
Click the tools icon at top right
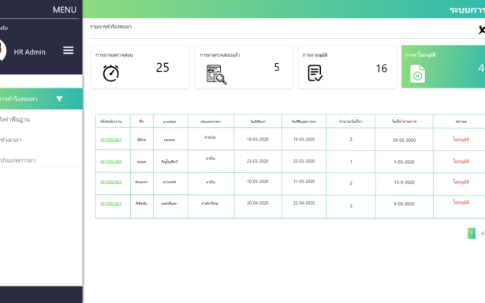point(482,30)
